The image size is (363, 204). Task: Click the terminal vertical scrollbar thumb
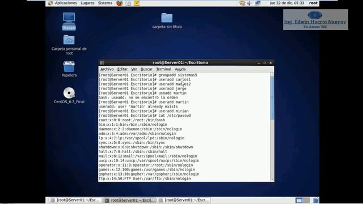[x=272, y=98]
